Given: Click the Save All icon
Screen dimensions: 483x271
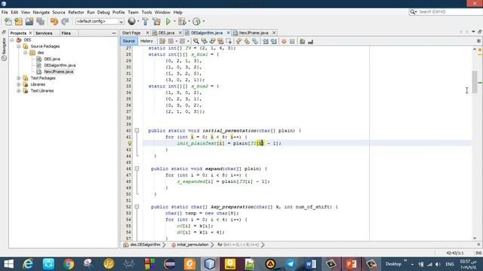Looking at the screenshot, I should 40,21.
